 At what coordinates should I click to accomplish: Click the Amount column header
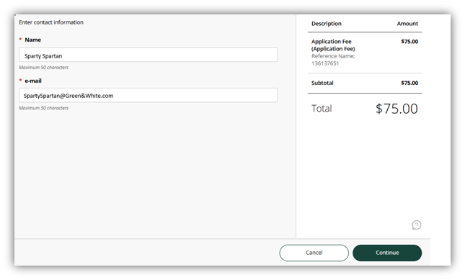click(x=407, y=23)
